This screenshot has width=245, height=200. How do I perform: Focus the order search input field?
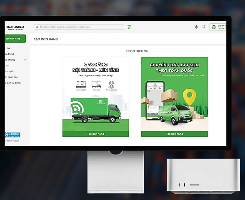click(x=79, y=27)
